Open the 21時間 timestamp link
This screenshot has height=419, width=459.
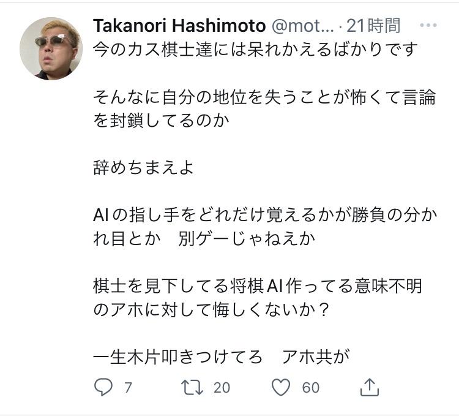(x=373, y=26)
